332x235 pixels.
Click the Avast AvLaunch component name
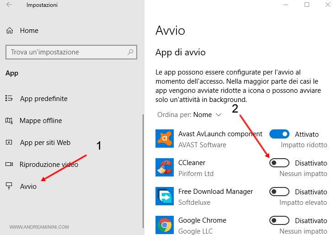click(x=220, y=134)
